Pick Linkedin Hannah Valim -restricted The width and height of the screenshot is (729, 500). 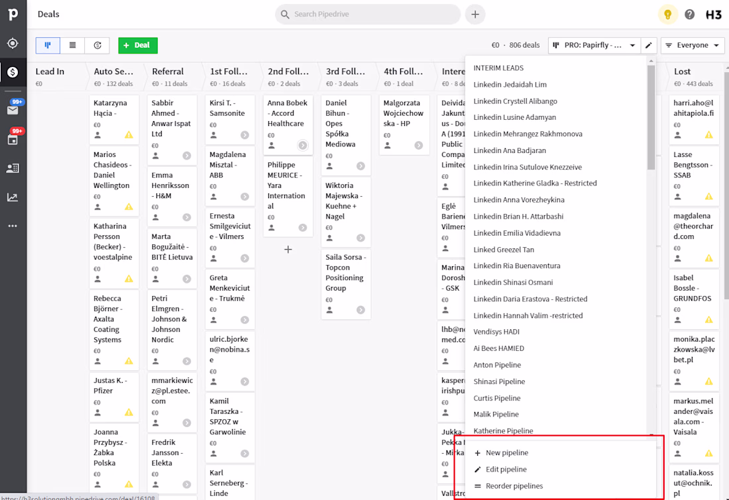(528, 315)
